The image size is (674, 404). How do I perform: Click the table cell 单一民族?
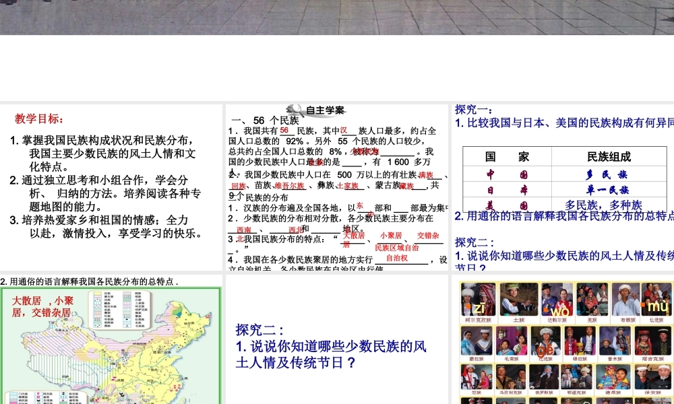pyautogui.click(x=608, y=190)
